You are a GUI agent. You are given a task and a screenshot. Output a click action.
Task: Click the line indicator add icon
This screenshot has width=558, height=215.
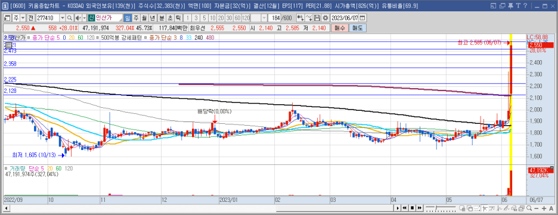tap(309, 18)
